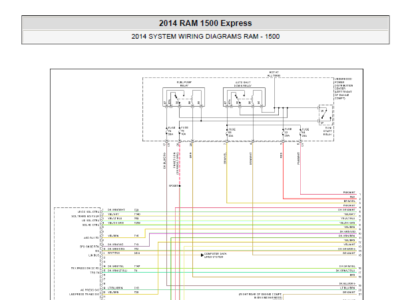Click the Run/Start Relay label

click(328, 131)
